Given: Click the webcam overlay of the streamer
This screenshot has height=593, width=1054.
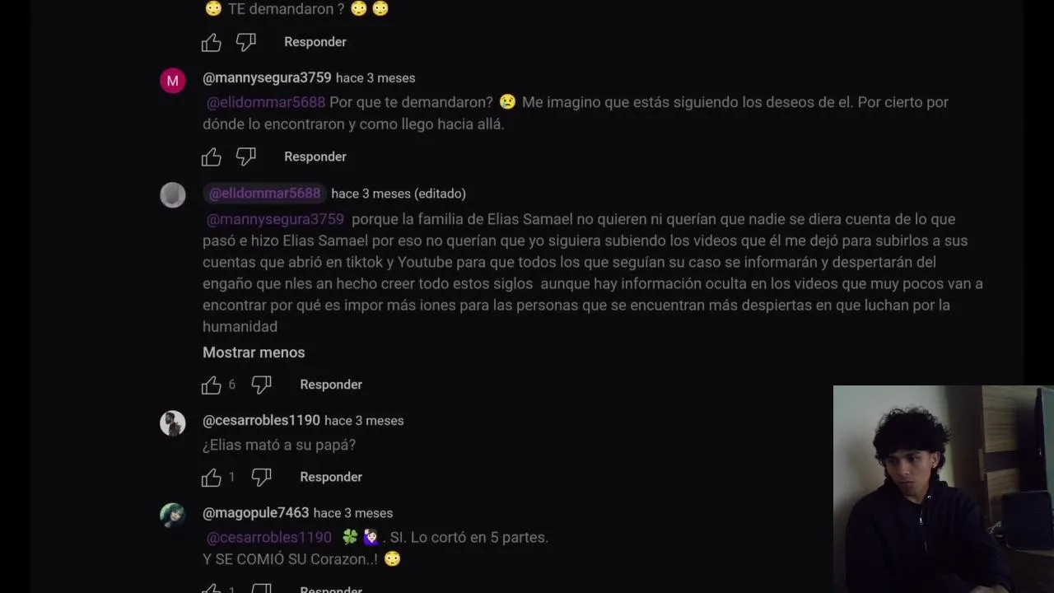Looking at the screenshot, I should (944, 489).
